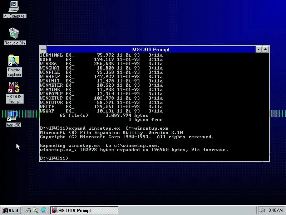The height and width of the screenshot is (215, 286).
Task: Click the WRITE EX_ 139,061 row
Action: pyautogui.click(x=101, y=106)
